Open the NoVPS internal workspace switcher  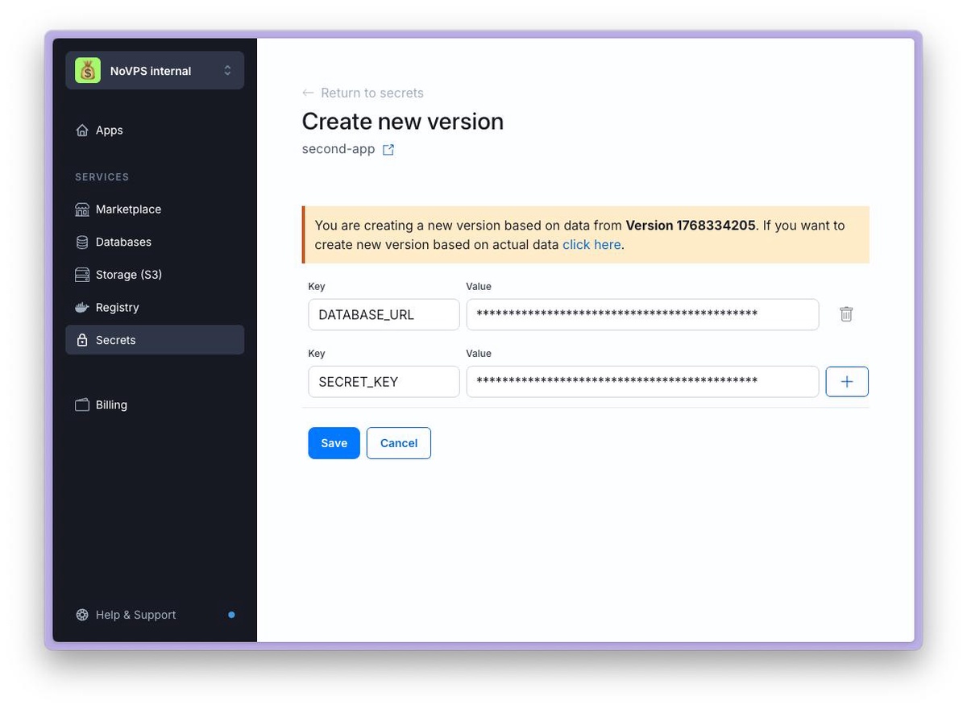[x=155, y=71]
